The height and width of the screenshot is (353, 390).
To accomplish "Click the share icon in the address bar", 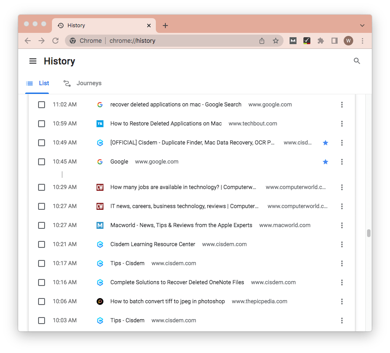I will [x=261, y=41].
